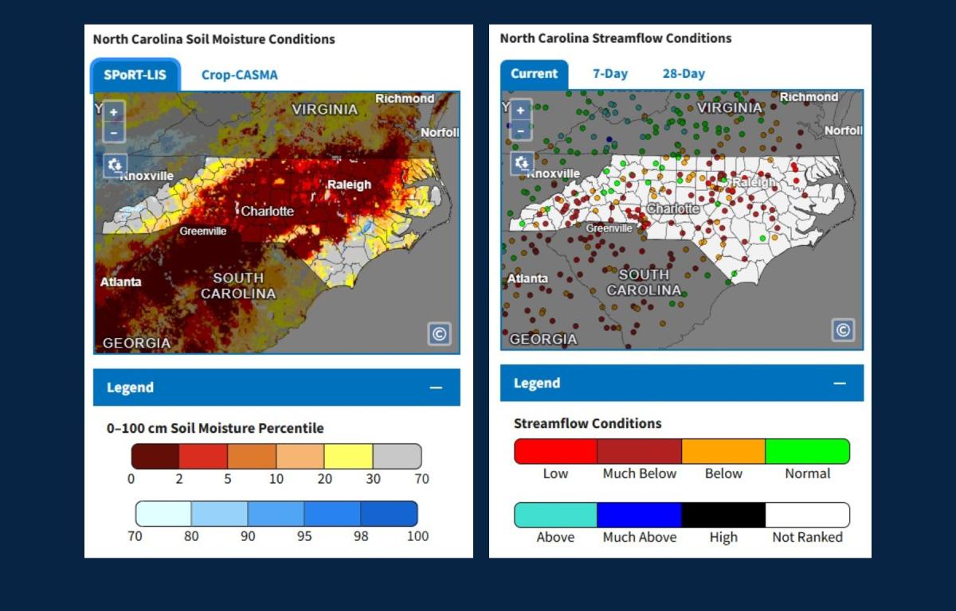Select the 28-Day streamflow view

pos(682,73)
